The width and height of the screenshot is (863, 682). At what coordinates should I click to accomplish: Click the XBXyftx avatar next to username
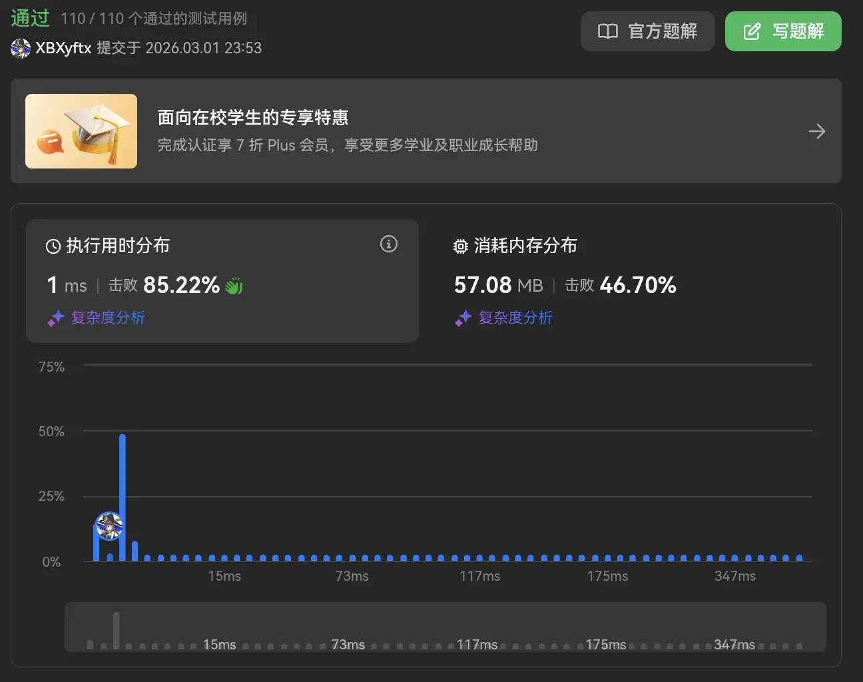coord(21,48)
